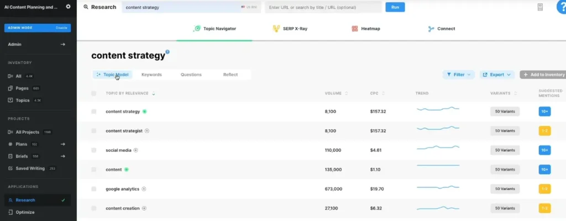The image size is (566, 221).
Task: Click the Enter URL or title field
Action: [323, 7]
